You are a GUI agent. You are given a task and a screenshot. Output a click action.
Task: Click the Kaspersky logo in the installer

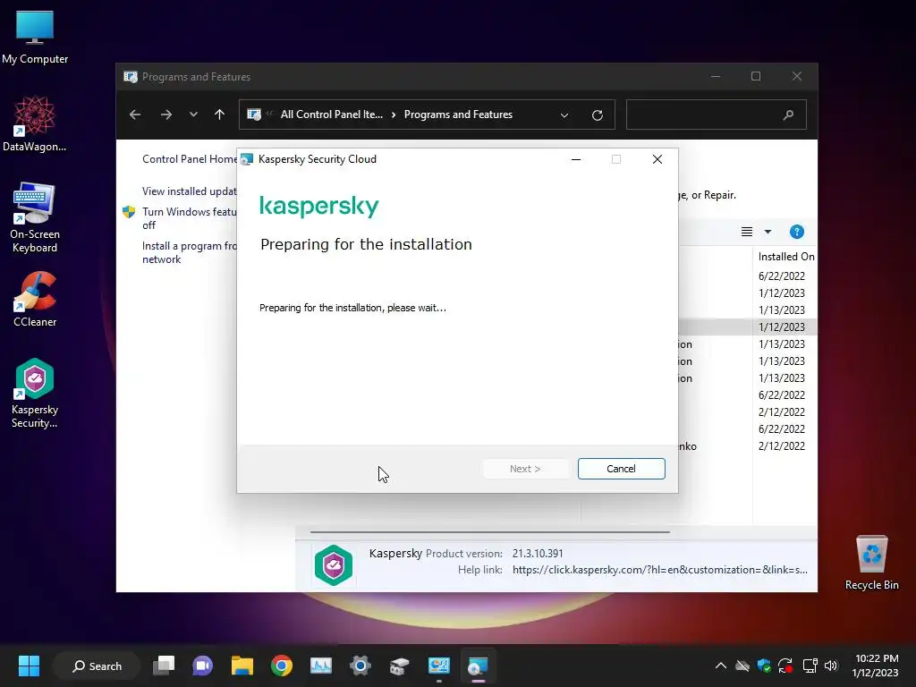pos(319,207)
